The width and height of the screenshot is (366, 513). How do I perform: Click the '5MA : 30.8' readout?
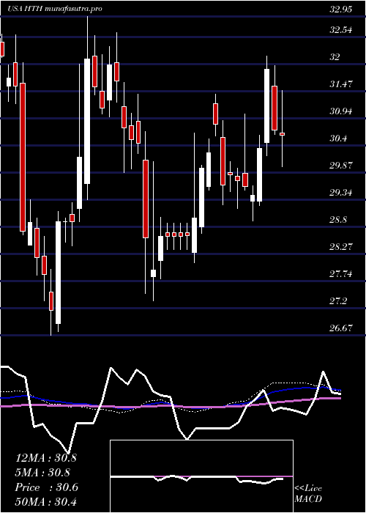click(44, 473)
